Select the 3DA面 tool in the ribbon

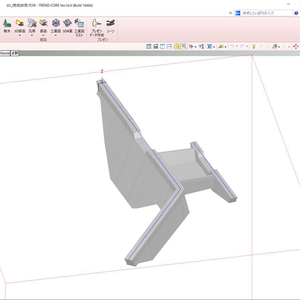tap(67, 24)
